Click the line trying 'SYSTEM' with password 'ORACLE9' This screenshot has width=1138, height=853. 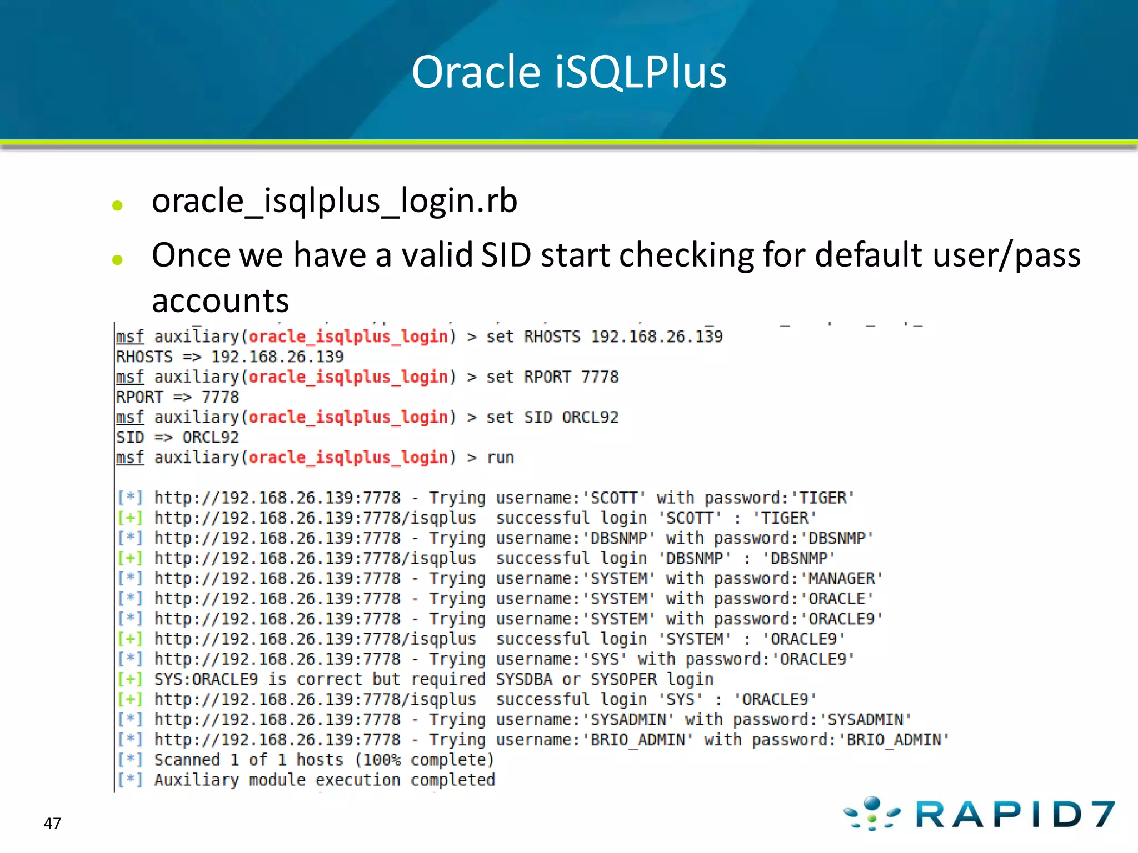(500, 619)
